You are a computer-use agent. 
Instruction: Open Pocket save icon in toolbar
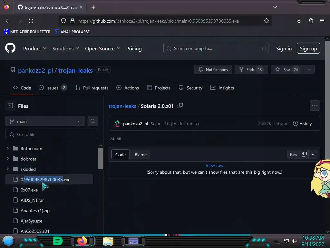click(299, 21)
